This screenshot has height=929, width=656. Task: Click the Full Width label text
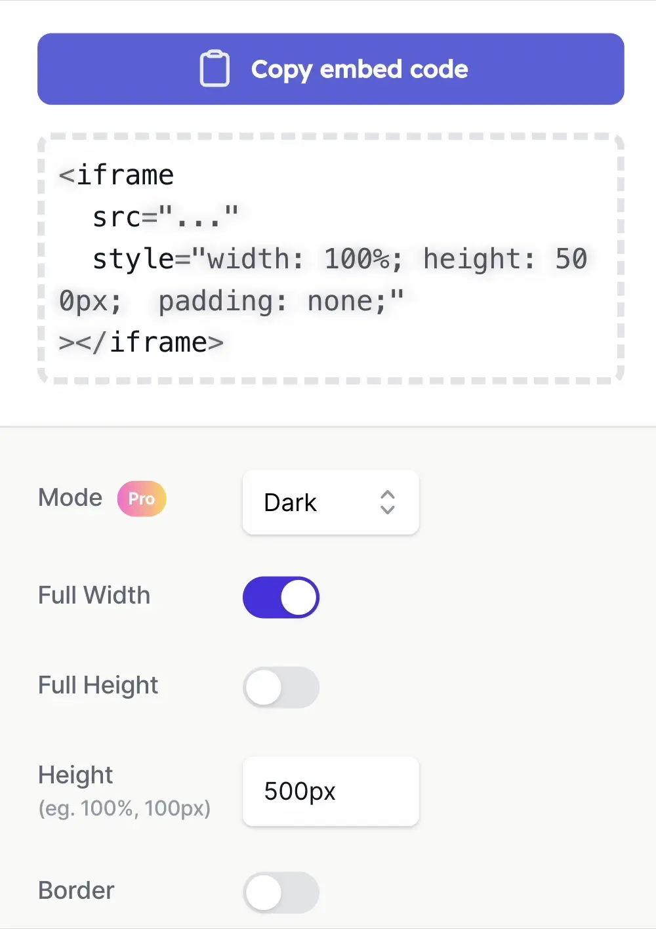[x=94, y=595]
